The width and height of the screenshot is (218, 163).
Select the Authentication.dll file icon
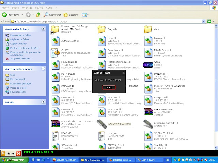tap(56, 41)
